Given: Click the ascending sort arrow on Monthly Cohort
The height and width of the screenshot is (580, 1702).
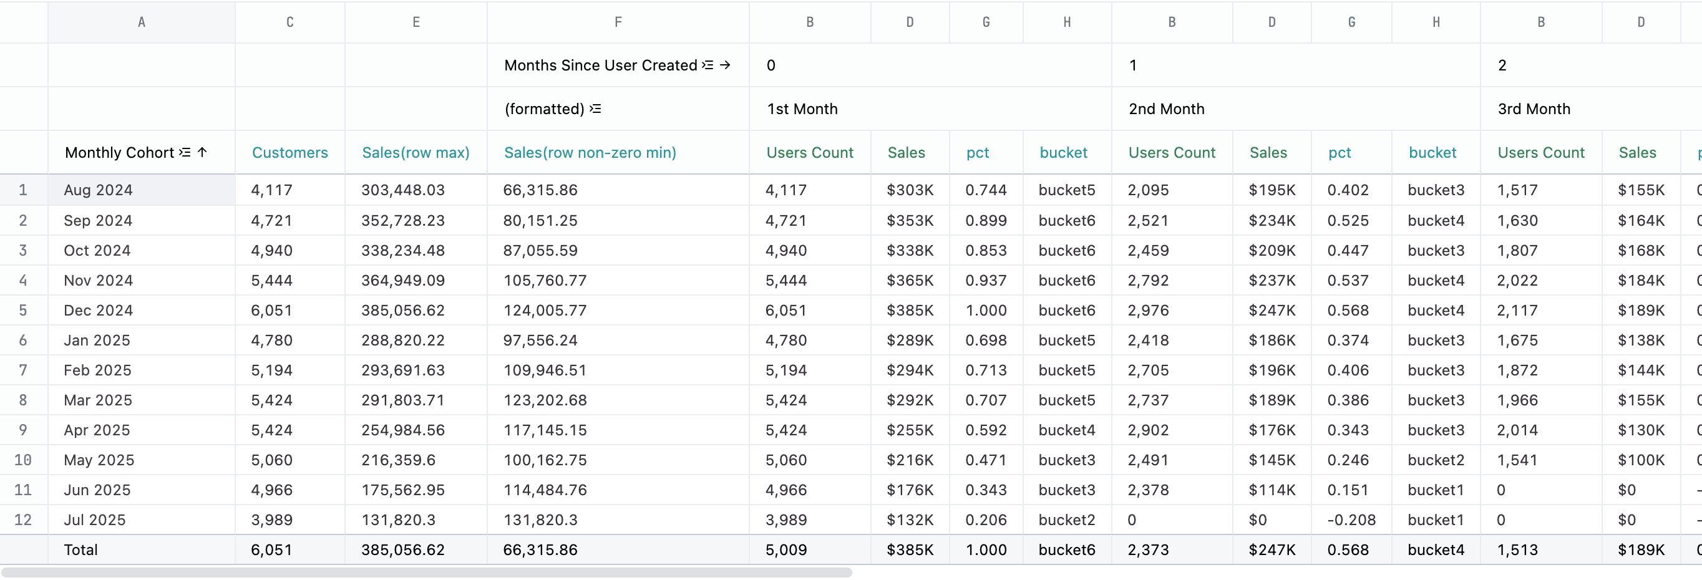Looking at the screenshot, I should coord(203,153).
